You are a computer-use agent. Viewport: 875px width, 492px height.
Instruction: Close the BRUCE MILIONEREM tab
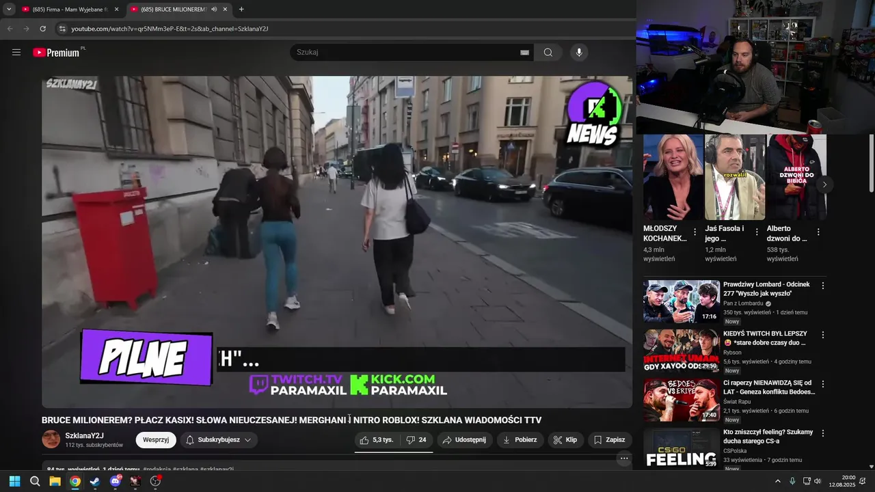click(225, 9)
